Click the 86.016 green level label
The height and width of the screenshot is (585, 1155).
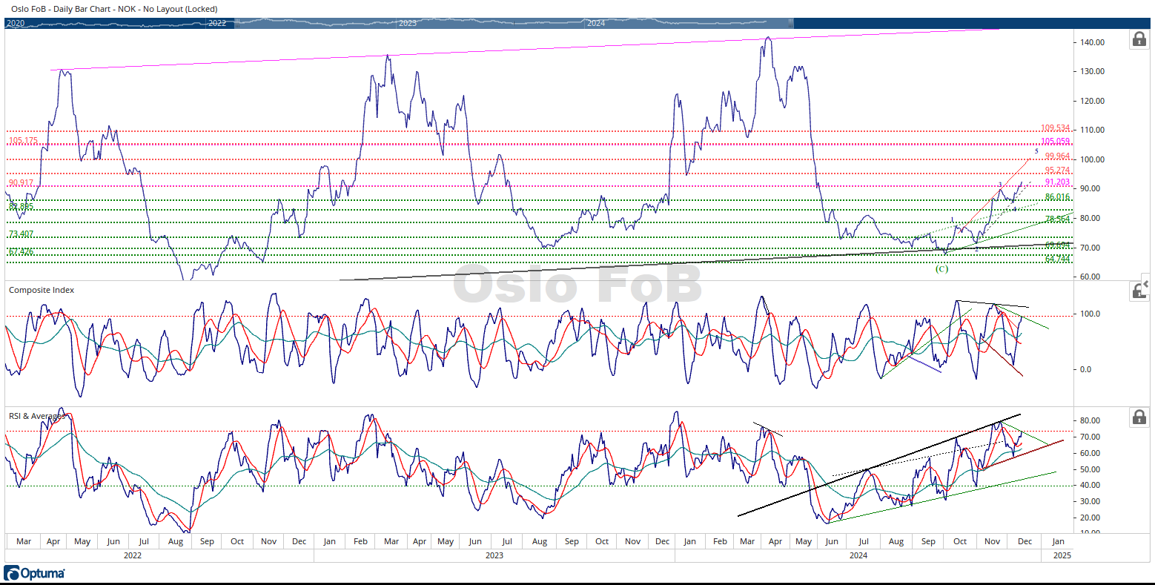pyautogui.click(x=1057, y=197)
